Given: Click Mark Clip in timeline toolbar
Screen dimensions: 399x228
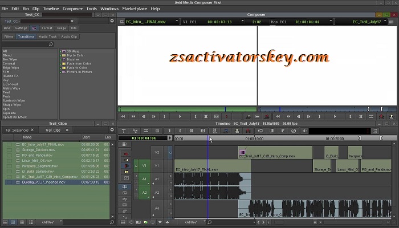Looking at the screenshot, I should (x=192, y=131).
